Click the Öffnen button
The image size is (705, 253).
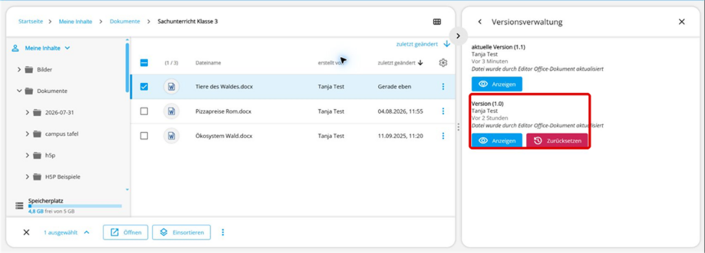click(x=125, y=232)
